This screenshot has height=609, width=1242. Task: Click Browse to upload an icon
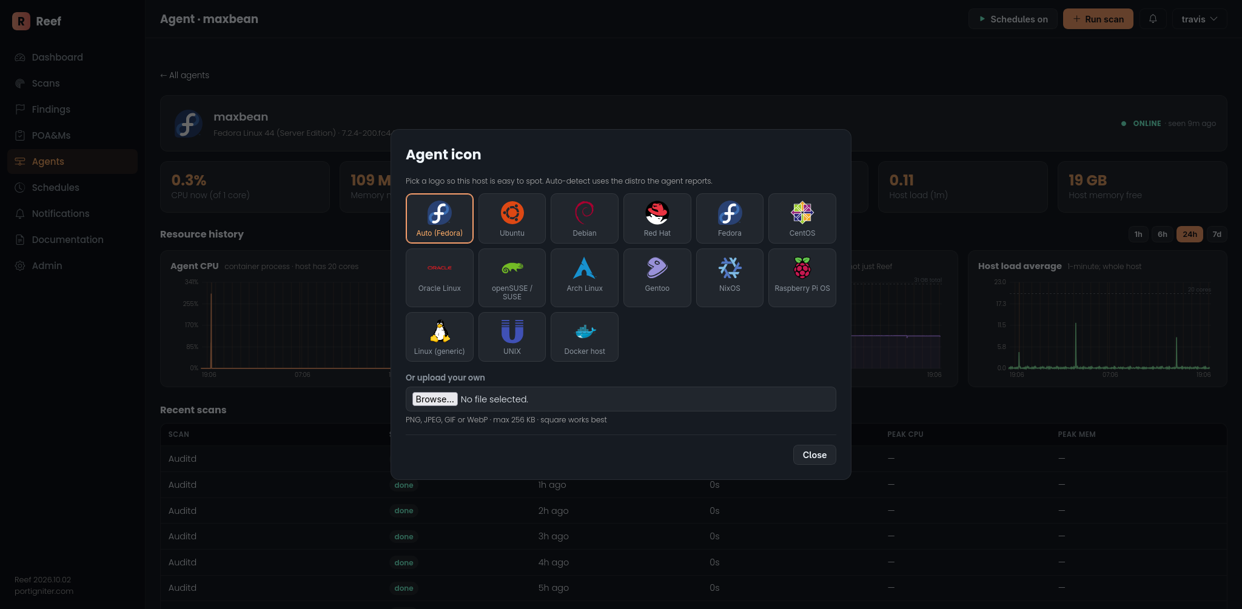click(435, 399)
